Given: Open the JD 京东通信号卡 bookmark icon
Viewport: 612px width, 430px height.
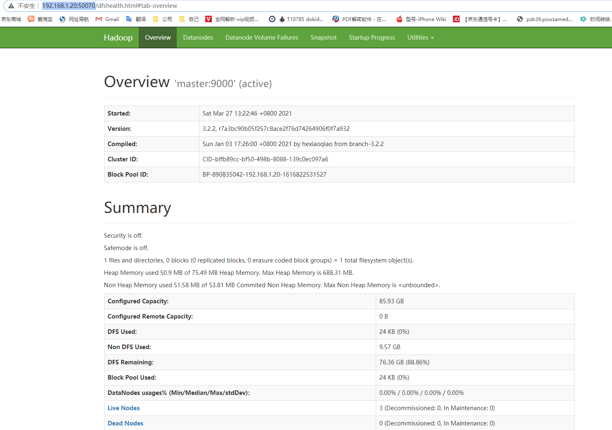Looking at the screenshot, I should coord(456,19).
